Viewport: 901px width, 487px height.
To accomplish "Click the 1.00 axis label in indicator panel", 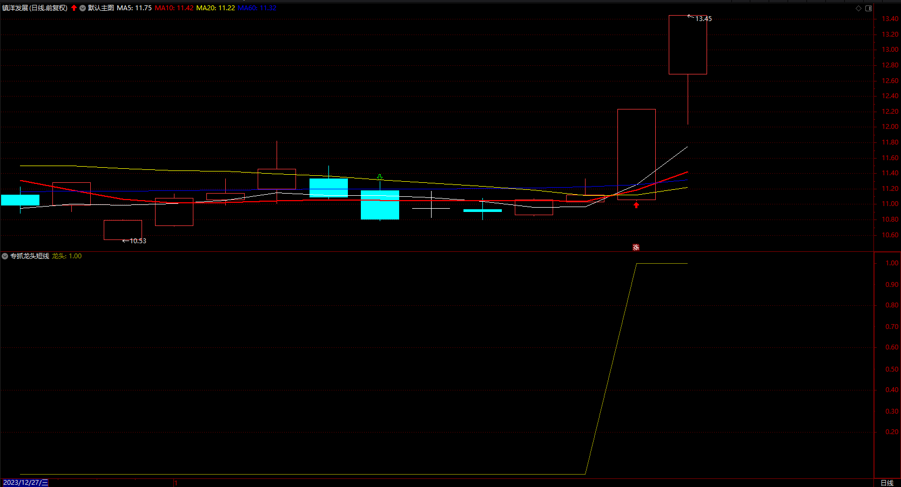I will pos(892,263).
